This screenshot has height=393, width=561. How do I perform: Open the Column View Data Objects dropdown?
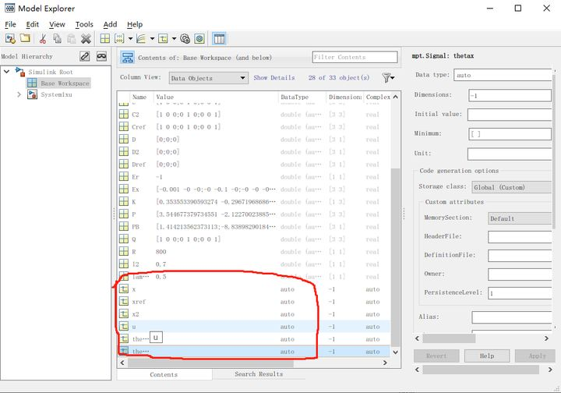[x=208, y=78]
